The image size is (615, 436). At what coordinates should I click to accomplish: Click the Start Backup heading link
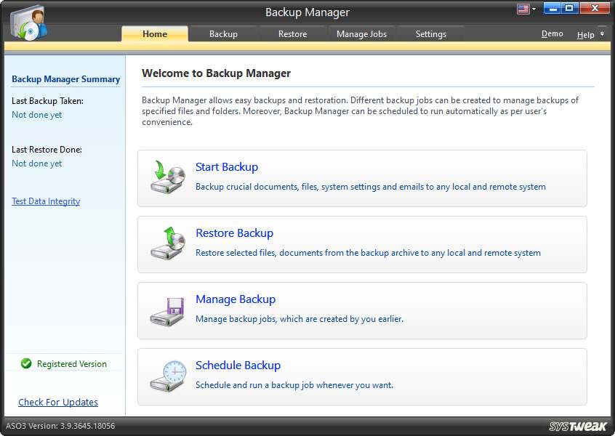[x=227, y=167]
